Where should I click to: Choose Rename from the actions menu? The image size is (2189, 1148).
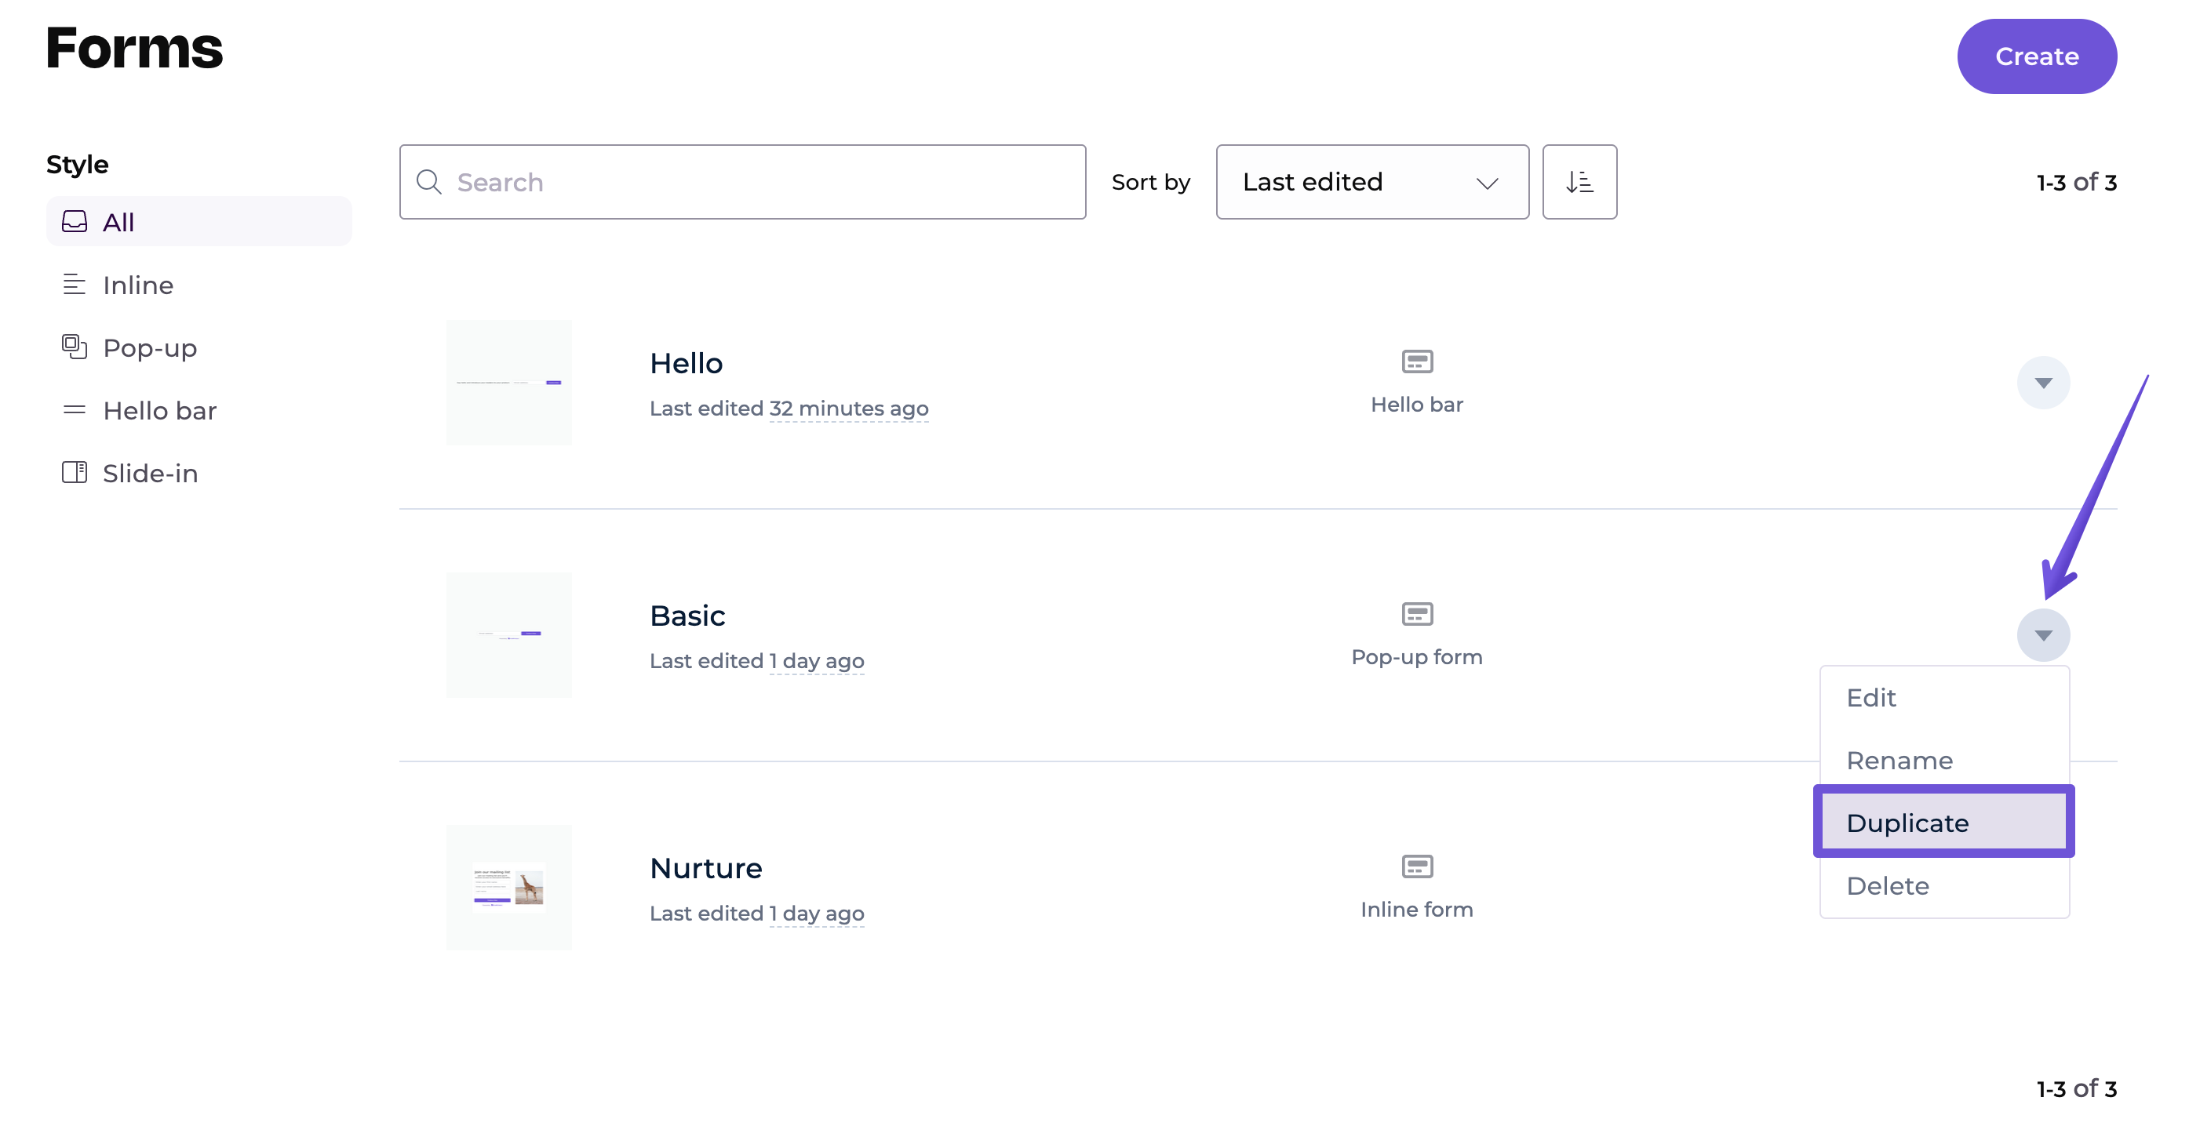(1899, 760)
